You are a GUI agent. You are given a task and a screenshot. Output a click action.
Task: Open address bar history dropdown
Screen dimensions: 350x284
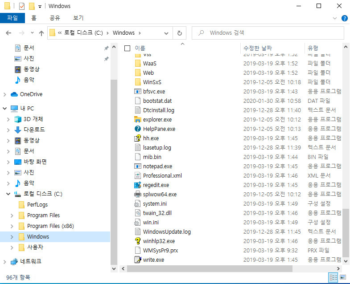pyautogui.click(x=166, y=33)
